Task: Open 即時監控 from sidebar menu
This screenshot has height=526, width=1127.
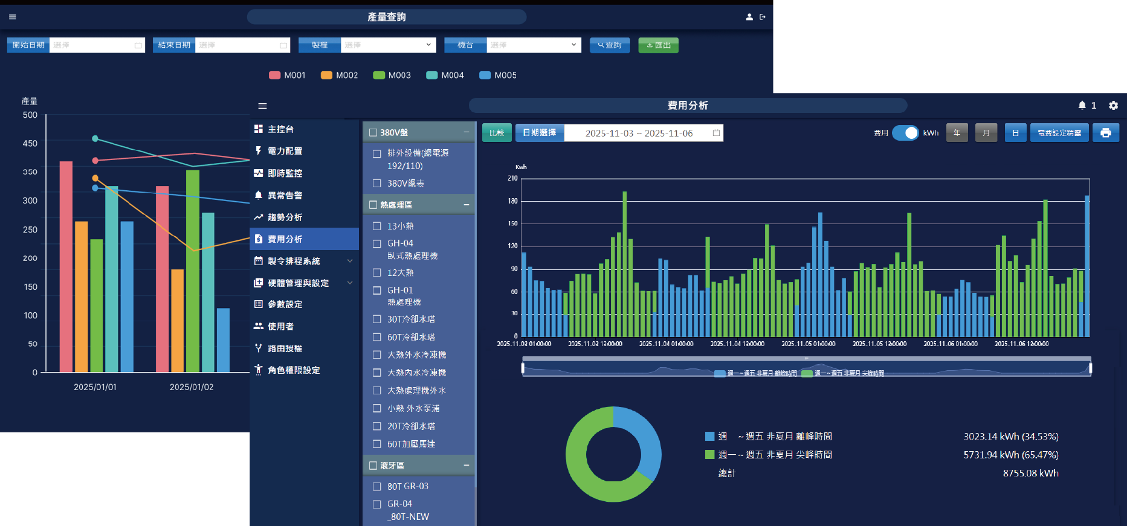Action: (x=285, y=173)
